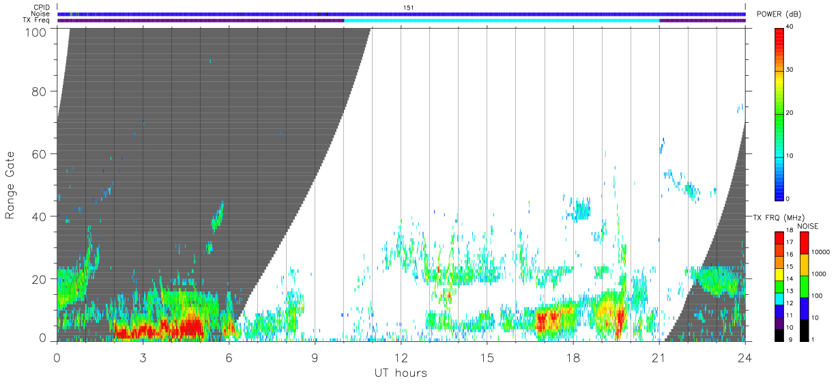Click the 21 tick label on UT hours axis
Viewport: 838px width, 387px height.
(x=659, y=358)
